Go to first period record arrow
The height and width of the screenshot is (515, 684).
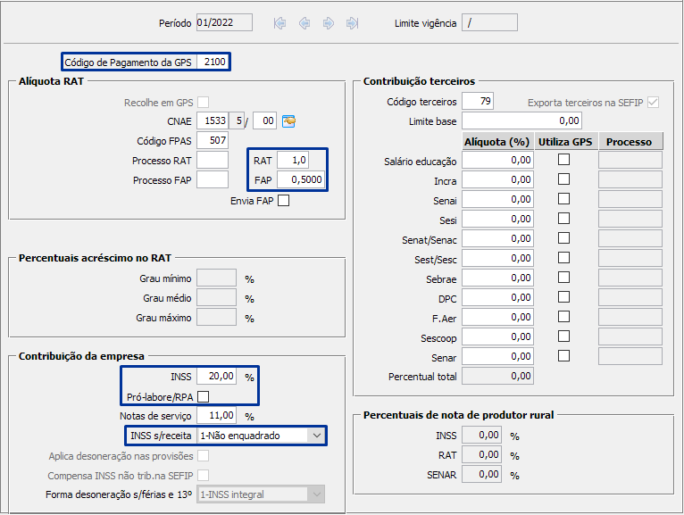280,23
